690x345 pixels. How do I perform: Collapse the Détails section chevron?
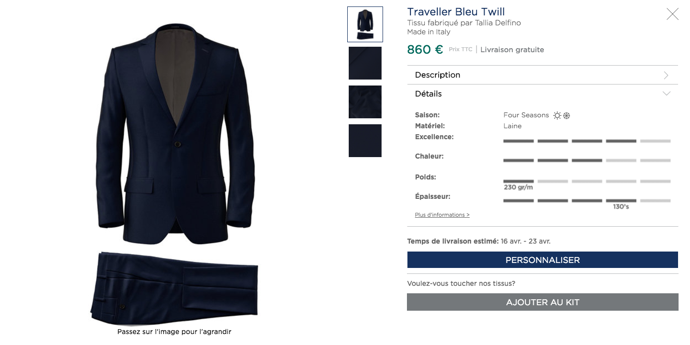click(x=666, y=93)
